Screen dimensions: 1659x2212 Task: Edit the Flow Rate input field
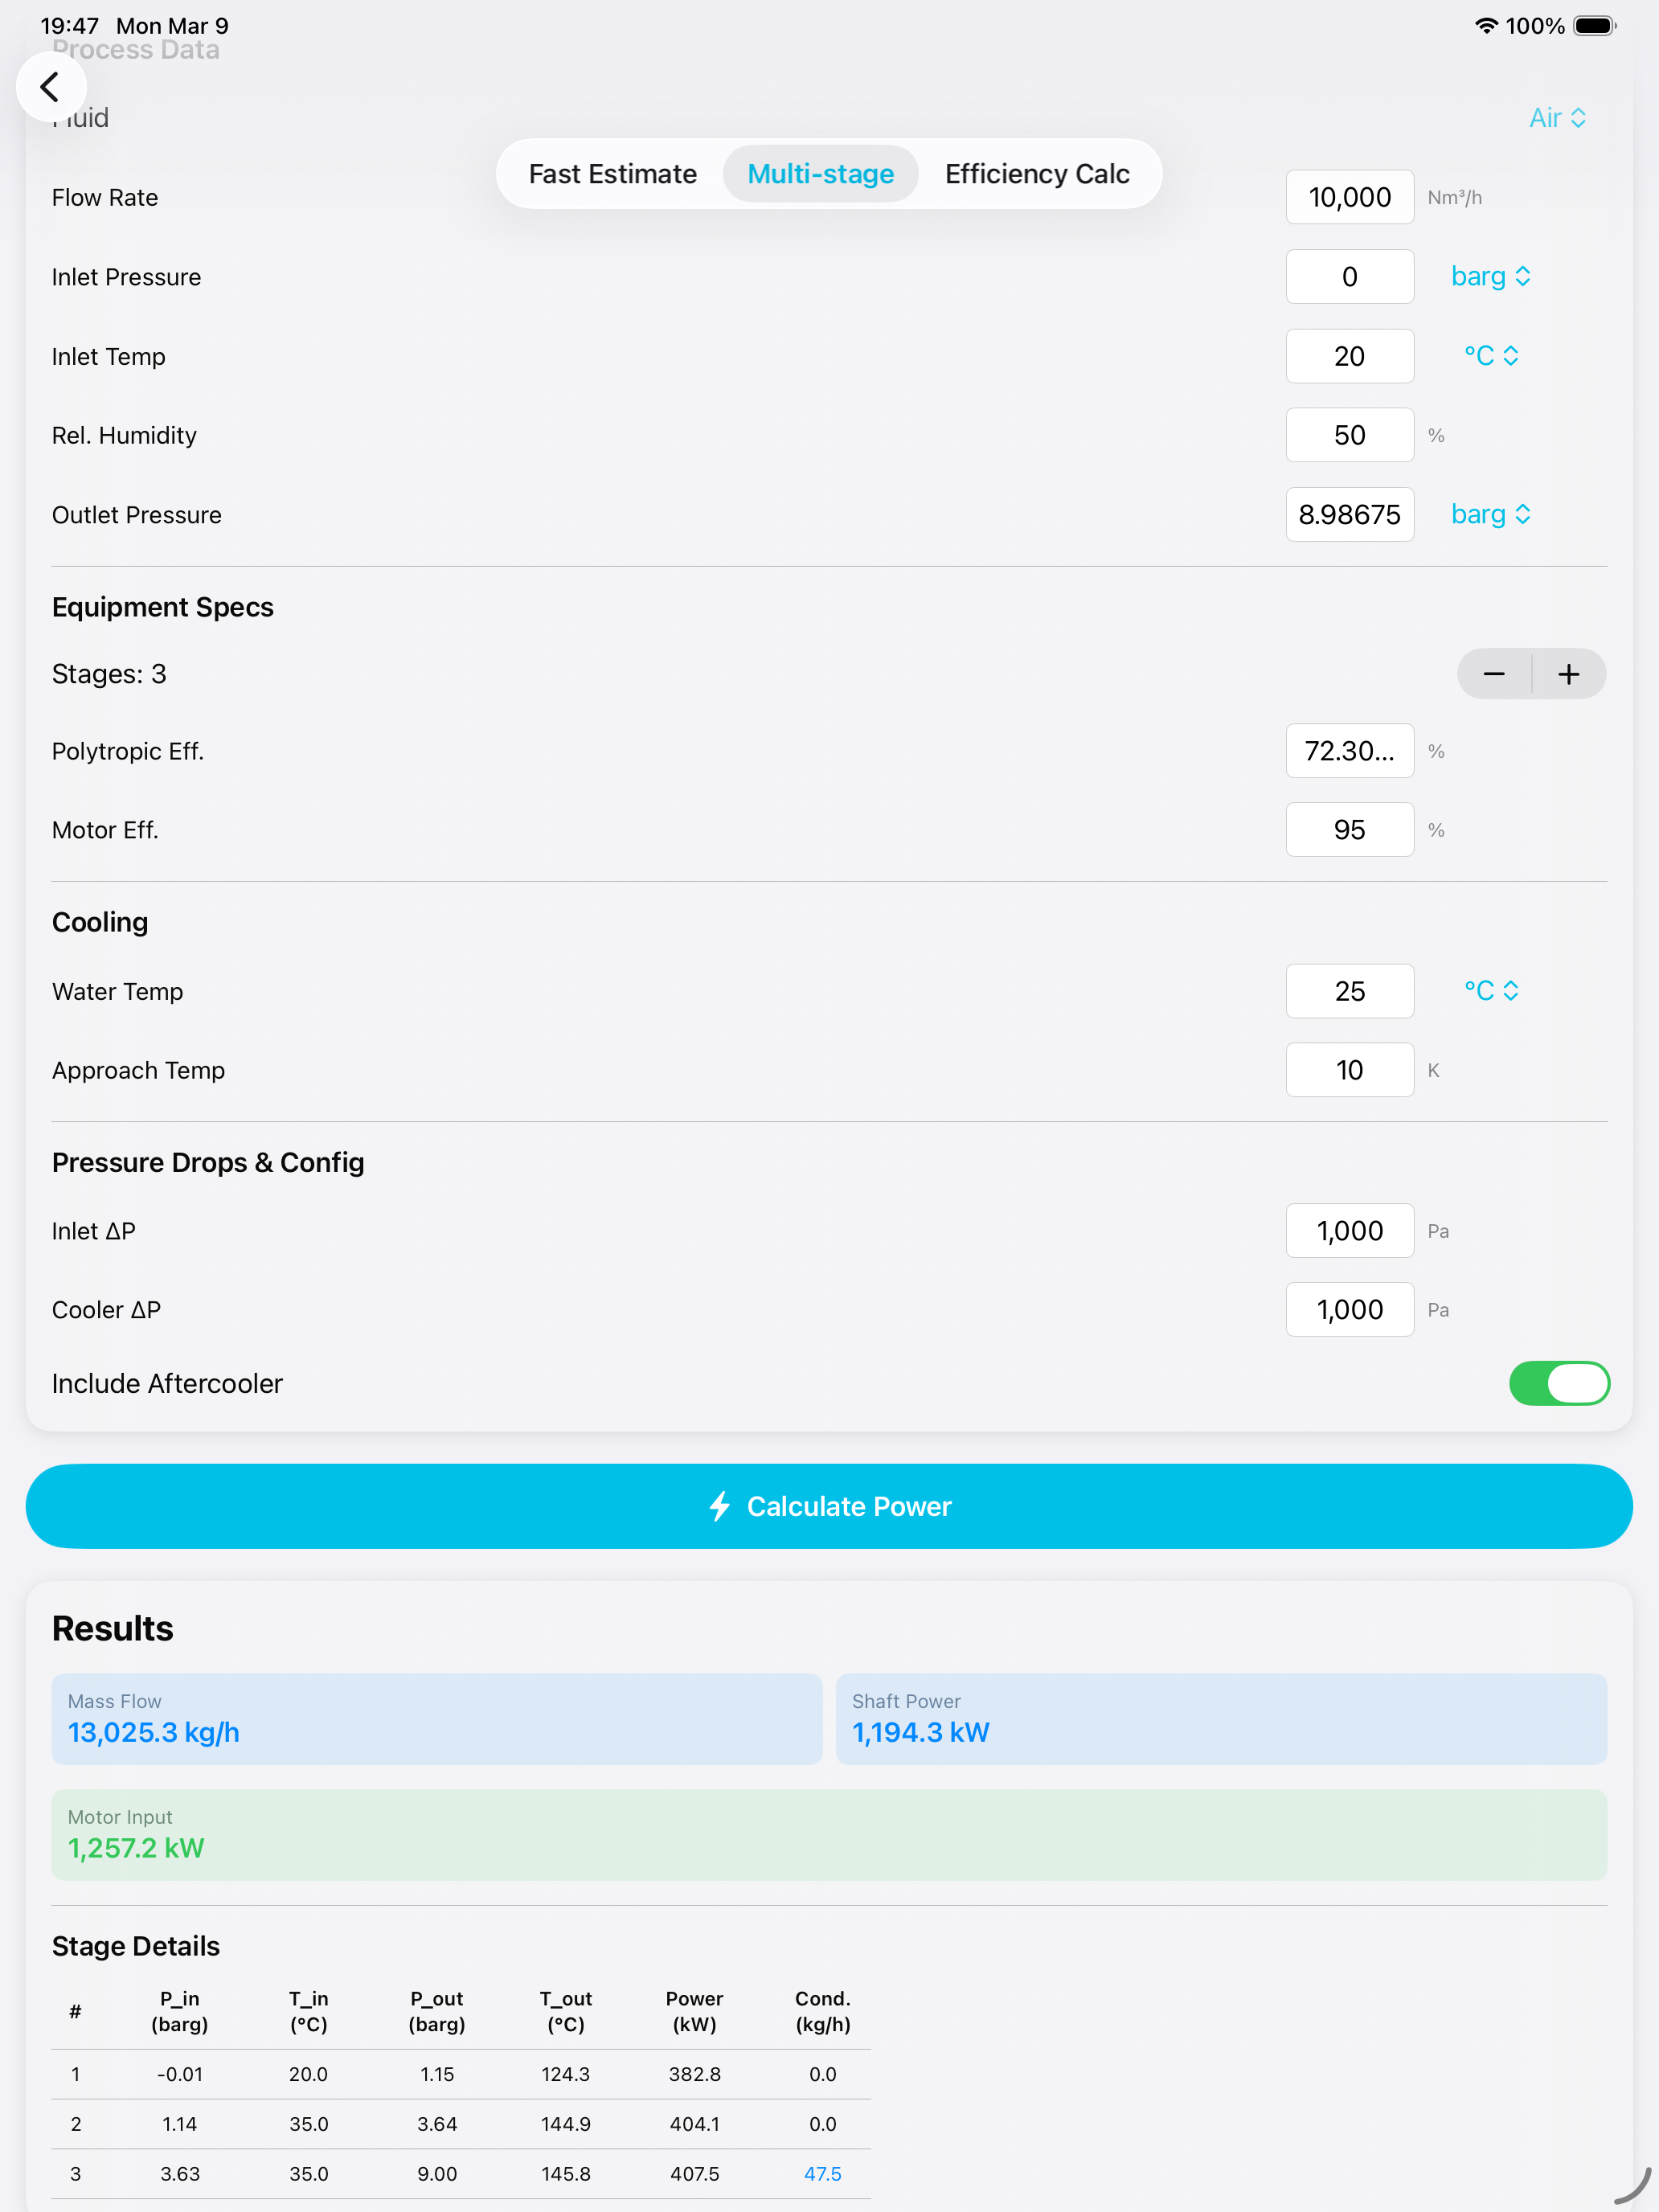(1349, 198)
